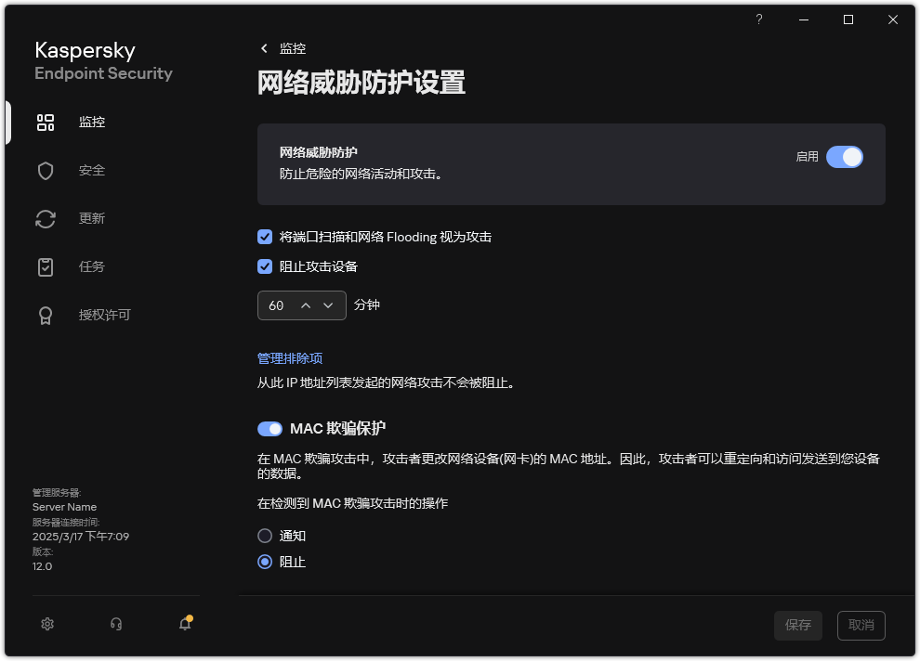The height and width of the screenshot is (661, 920).
Task: Uncheck the 阻止攻击设备 option
Action: 265,266
